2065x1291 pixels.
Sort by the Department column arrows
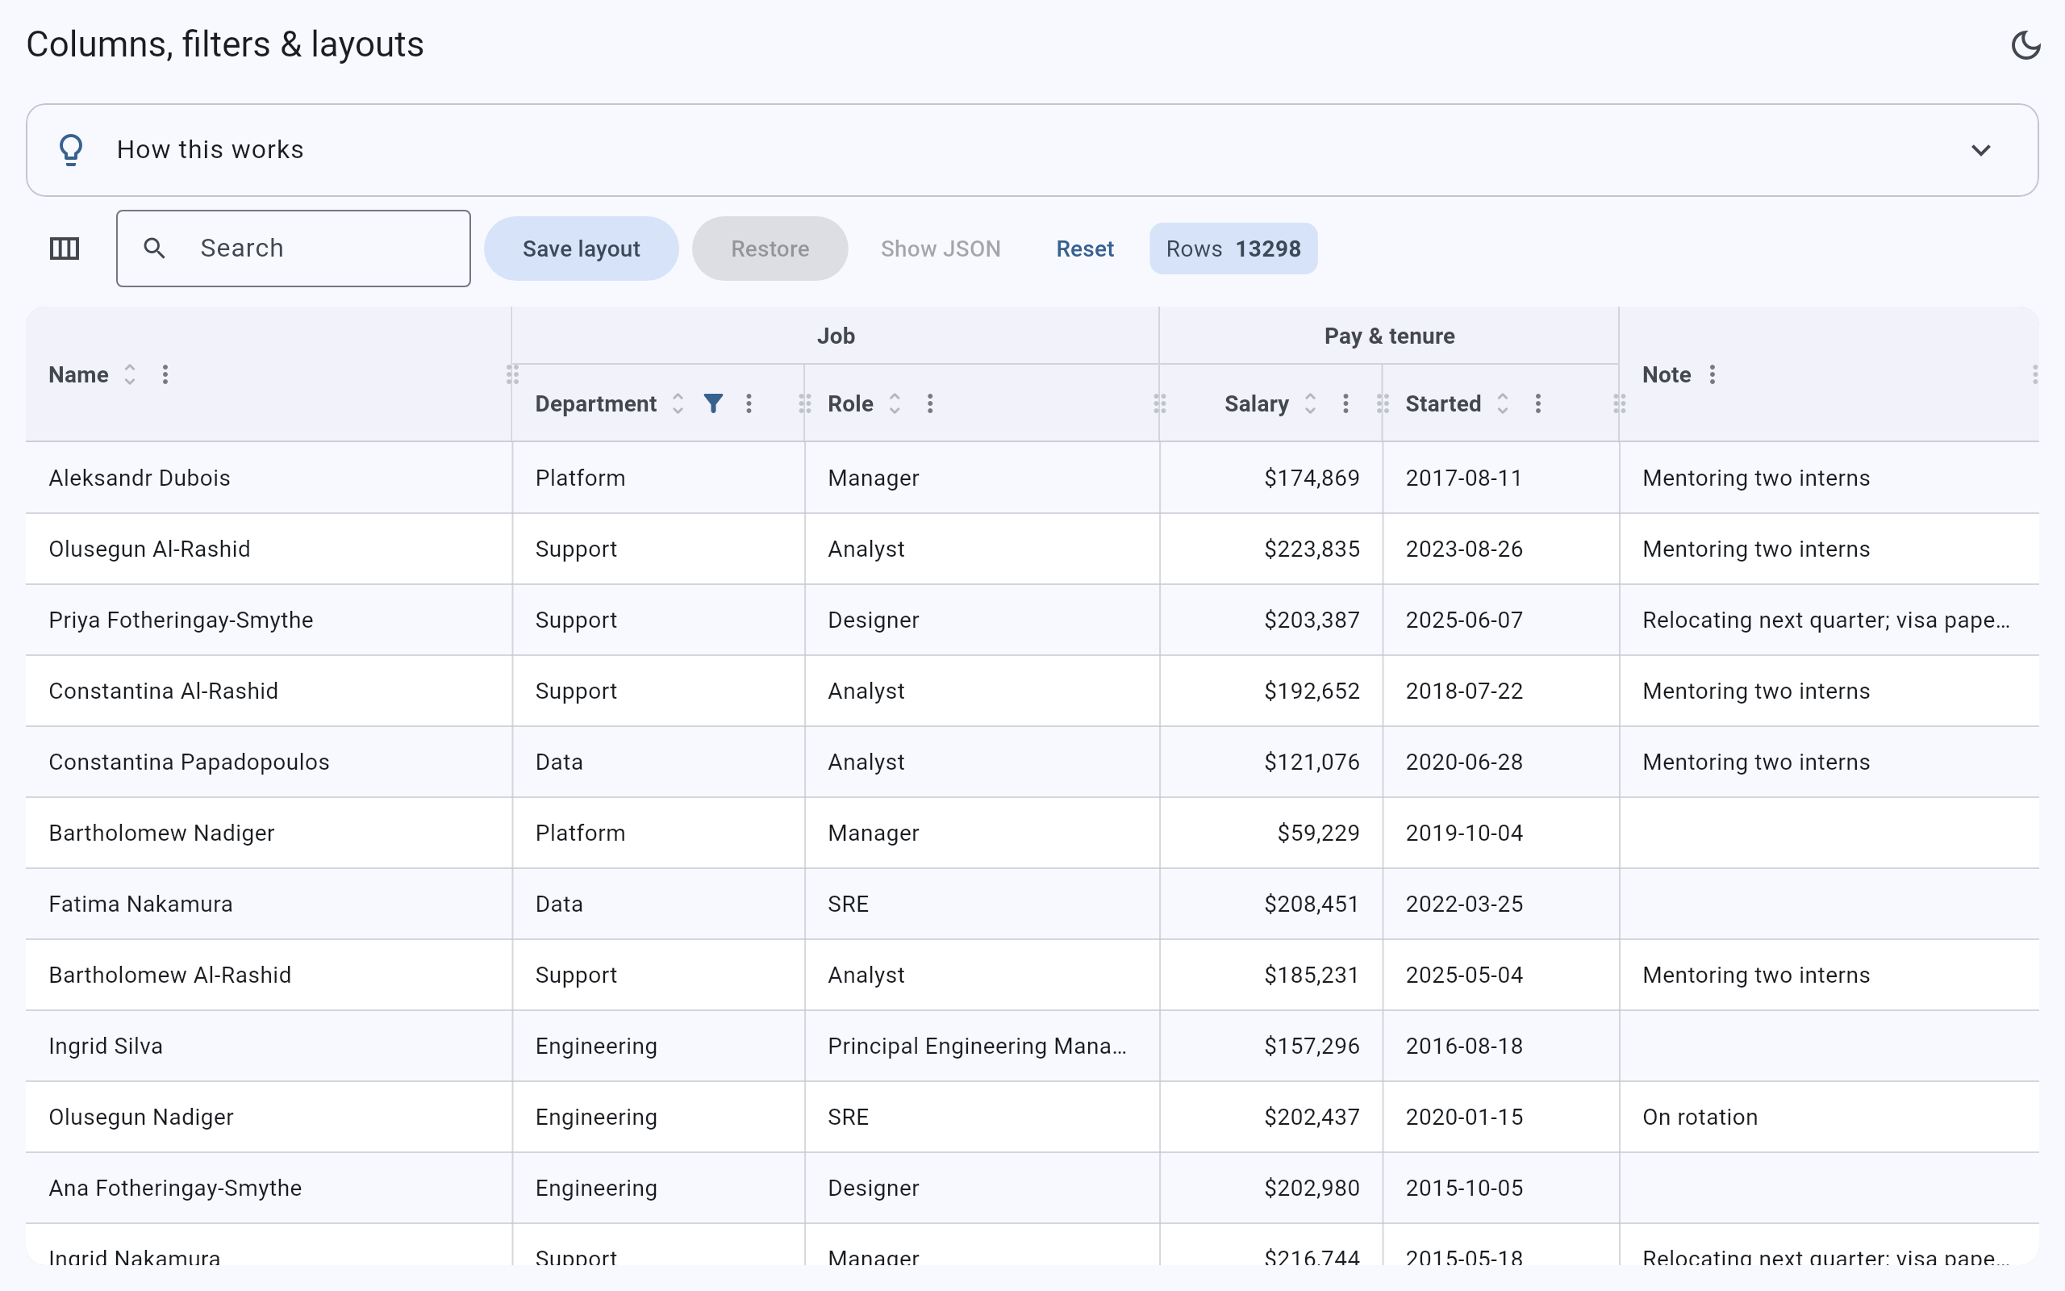pyautogui.click(x=678, y=404)
